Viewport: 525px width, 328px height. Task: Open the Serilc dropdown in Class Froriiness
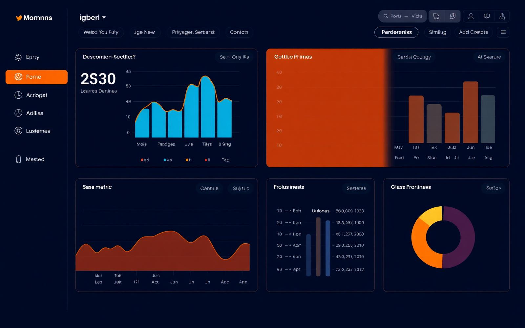(x=493, y=188)
